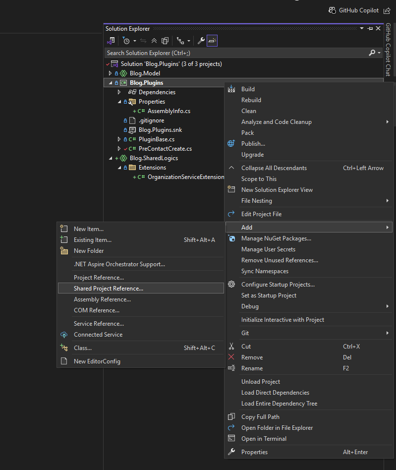
Task: Toggle the Preview Selected Items button
Action: [212, 41]
